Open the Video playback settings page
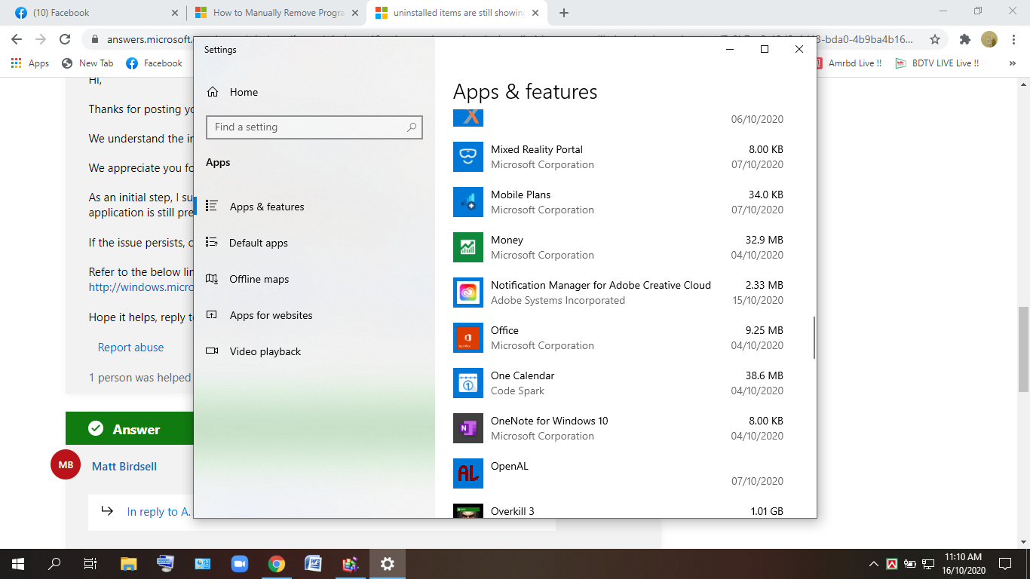The height and width of the screenshot is (579, 1030). [265, 351]
